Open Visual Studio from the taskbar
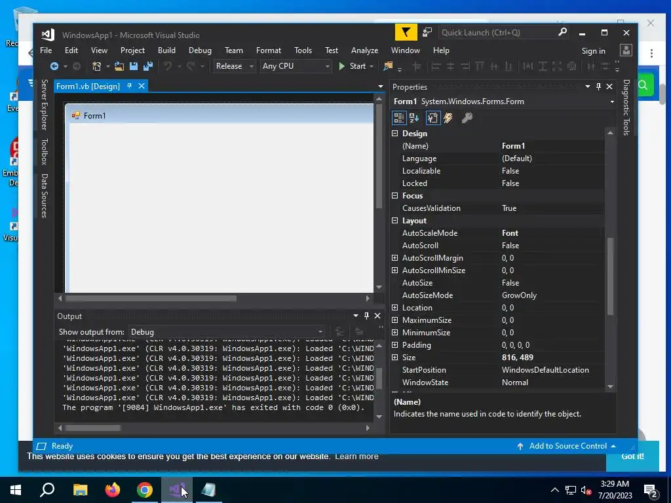This screenshot has width=671, height=503. pyautogui.click(x=177, y=490)
